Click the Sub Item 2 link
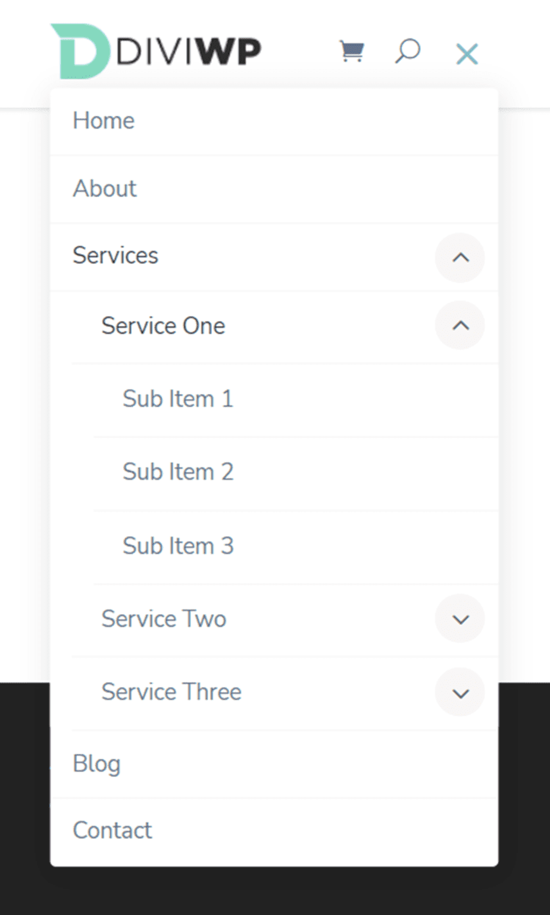Screen dimensions: 550x915 (x=178, y=471)
